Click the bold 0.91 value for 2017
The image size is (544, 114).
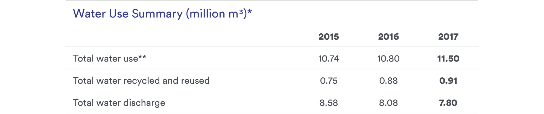pos(448,81)
